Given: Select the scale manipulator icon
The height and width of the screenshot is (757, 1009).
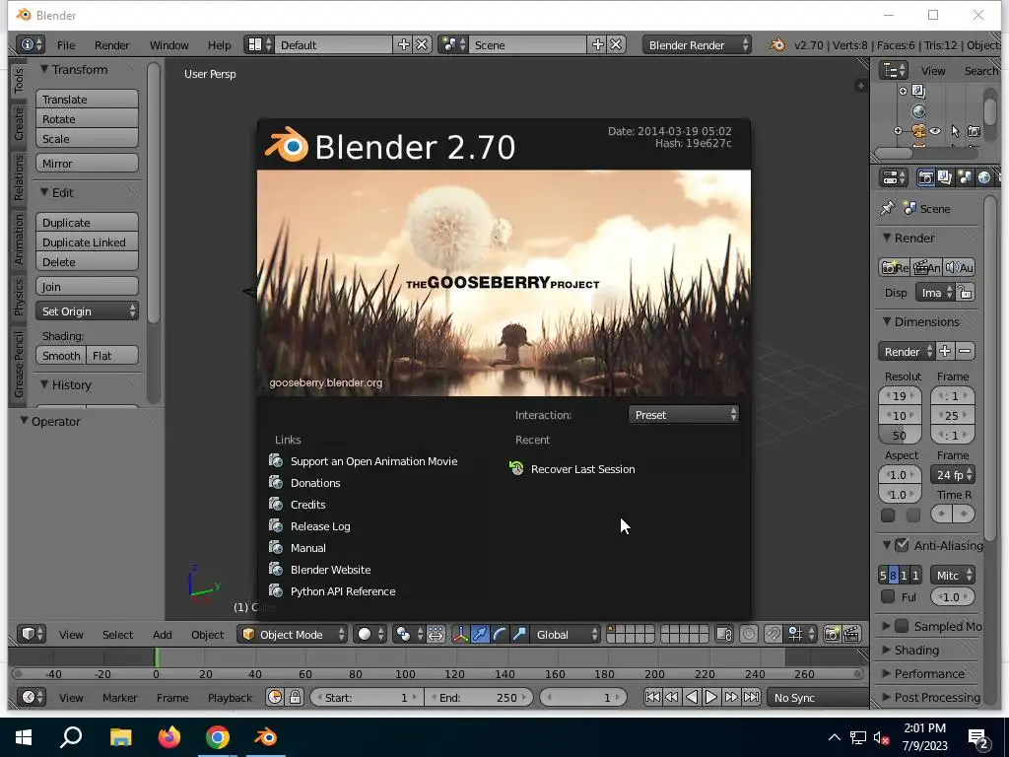Looking at the screenshot, I should 519,634.
